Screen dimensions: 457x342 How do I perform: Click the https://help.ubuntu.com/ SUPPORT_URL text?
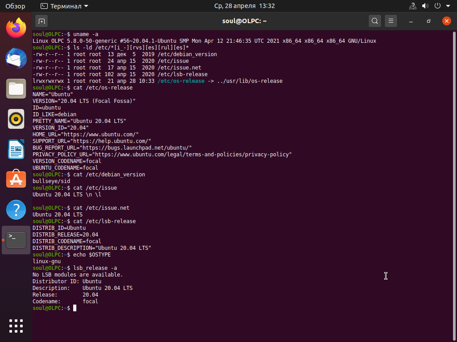111,141
